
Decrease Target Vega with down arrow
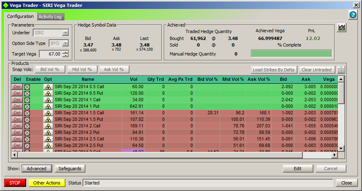[65, 56]
